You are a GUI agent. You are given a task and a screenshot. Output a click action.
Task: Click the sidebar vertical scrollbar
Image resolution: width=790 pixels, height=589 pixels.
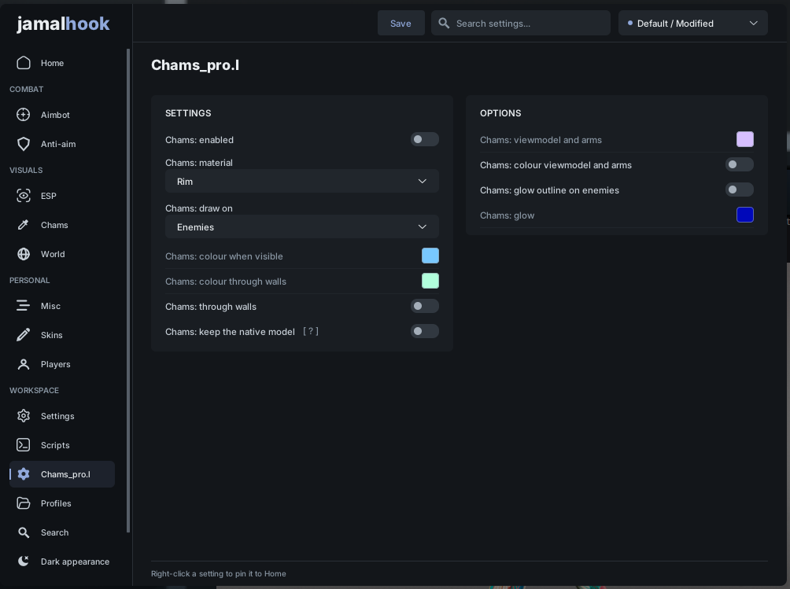128,290
